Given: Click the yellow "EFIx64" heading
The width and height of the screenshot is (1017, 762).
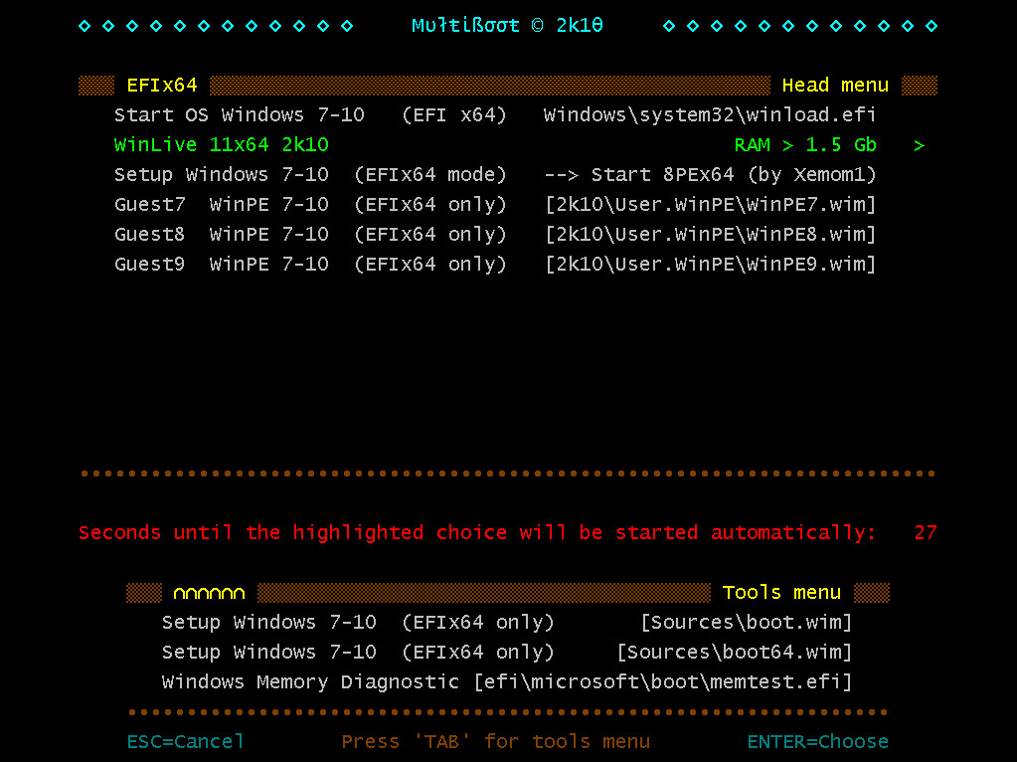Looking at the screenshot, I should (161, 85).
